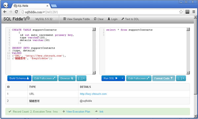Go forward with the browser forward arrow

tap(11, 12)
